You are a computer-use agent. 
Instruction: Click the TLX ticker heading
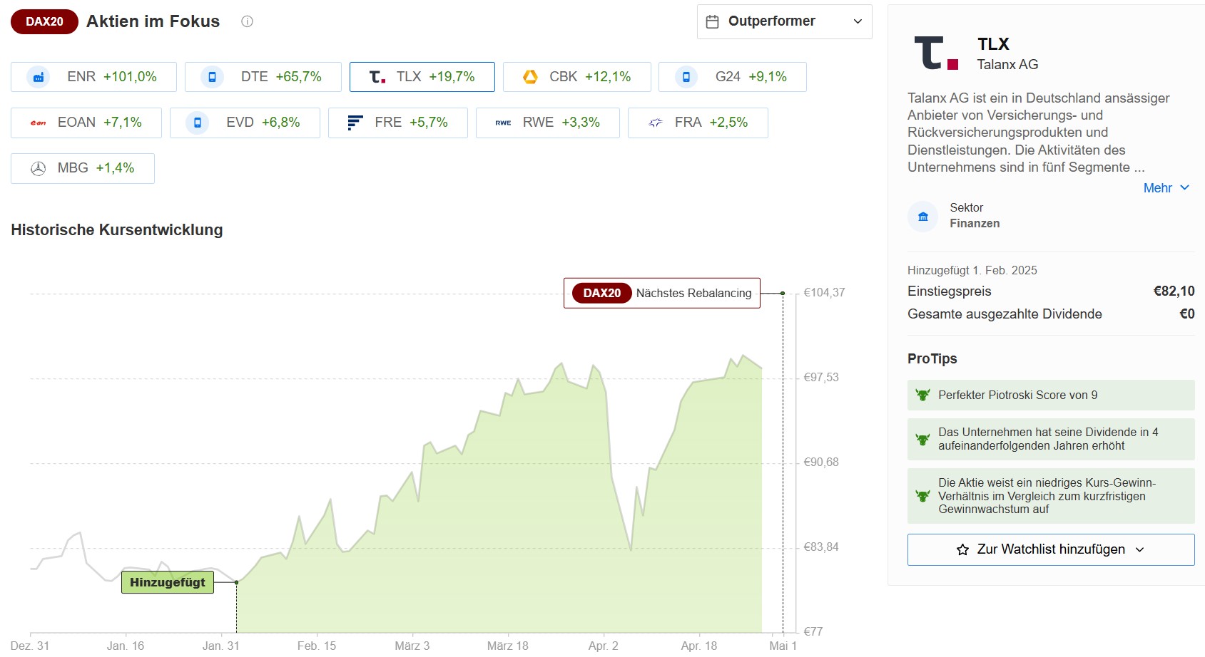(x=993, y=44)
